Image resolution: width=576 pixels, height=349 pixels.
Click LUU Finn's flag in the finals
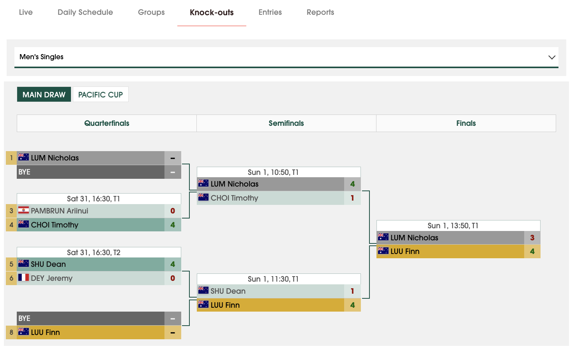coord(383,250)
